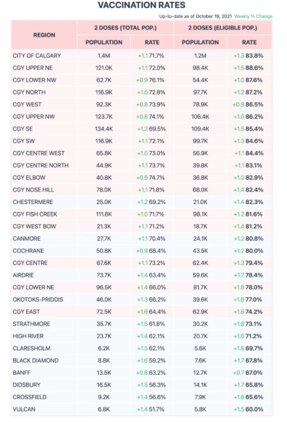
Task: Click the RATE subheader under total pop.
Action: click(152, 42)
